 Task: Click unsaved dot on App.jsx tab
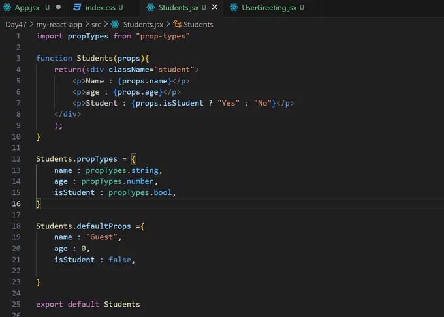[58, 7]
